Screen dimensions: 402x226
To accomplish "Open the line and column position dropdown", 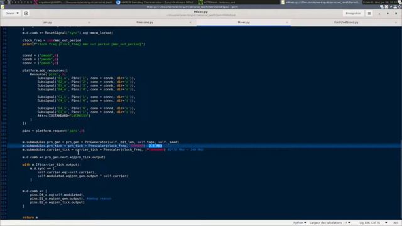I will pyautogui.click(x=373, y=223).
